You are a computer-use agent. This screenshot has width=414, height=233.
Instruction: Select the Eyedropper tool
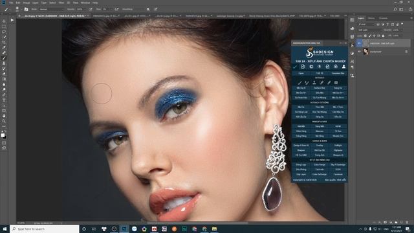pos(4,47)
